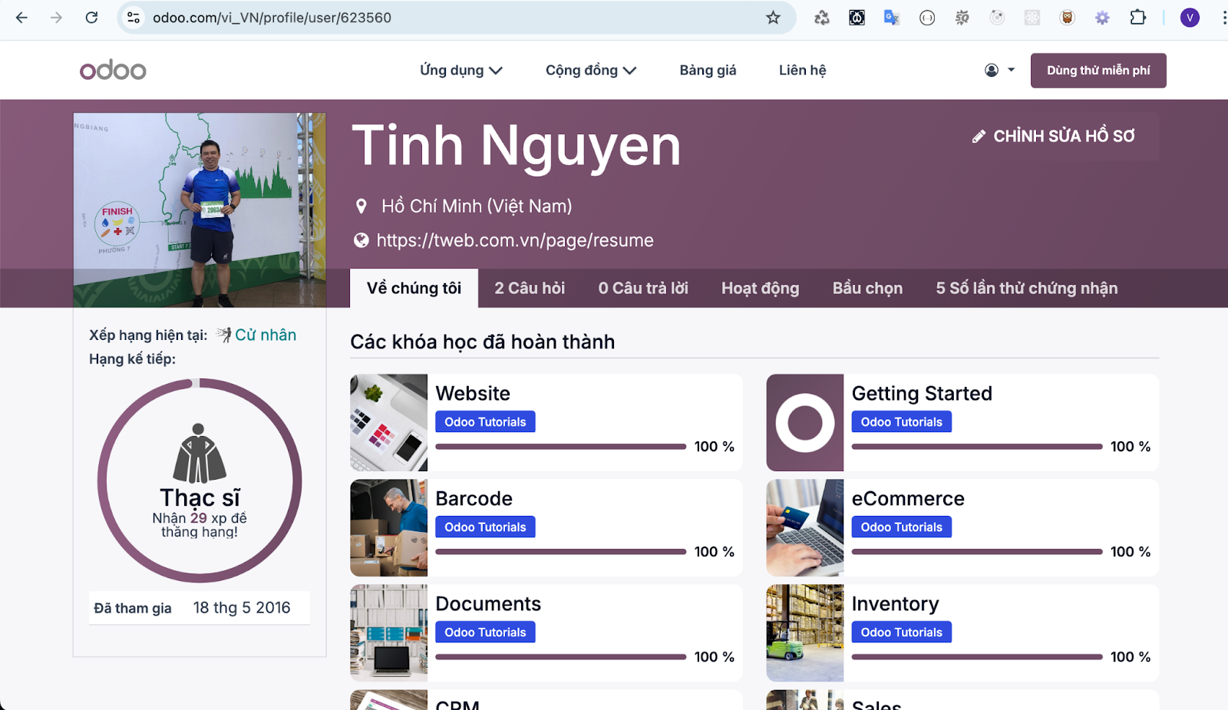Open the Barcode course title
Image resolution: width=1228 pixels, height=710 pixels.
pos(474,498)
